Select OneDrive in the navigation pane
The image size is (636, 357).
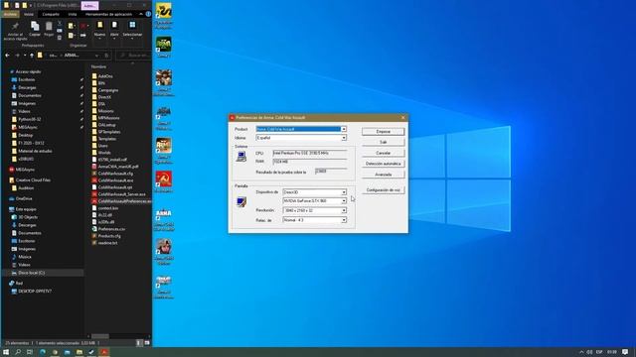tap(24, 198)
